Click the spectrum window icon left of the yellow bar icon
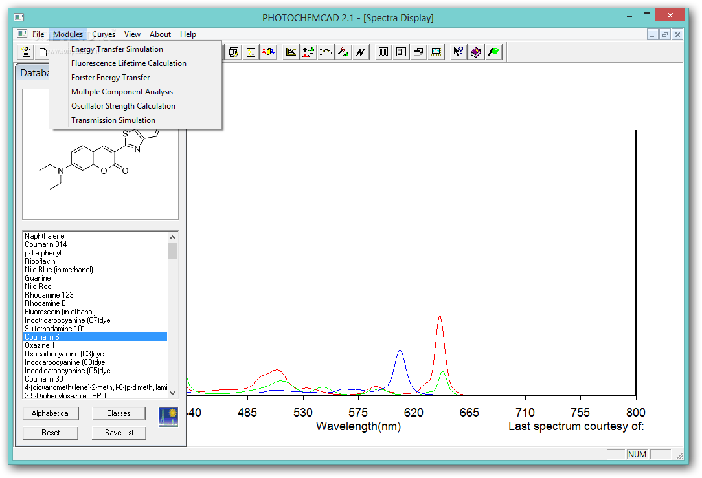 (x=233, y=52)
